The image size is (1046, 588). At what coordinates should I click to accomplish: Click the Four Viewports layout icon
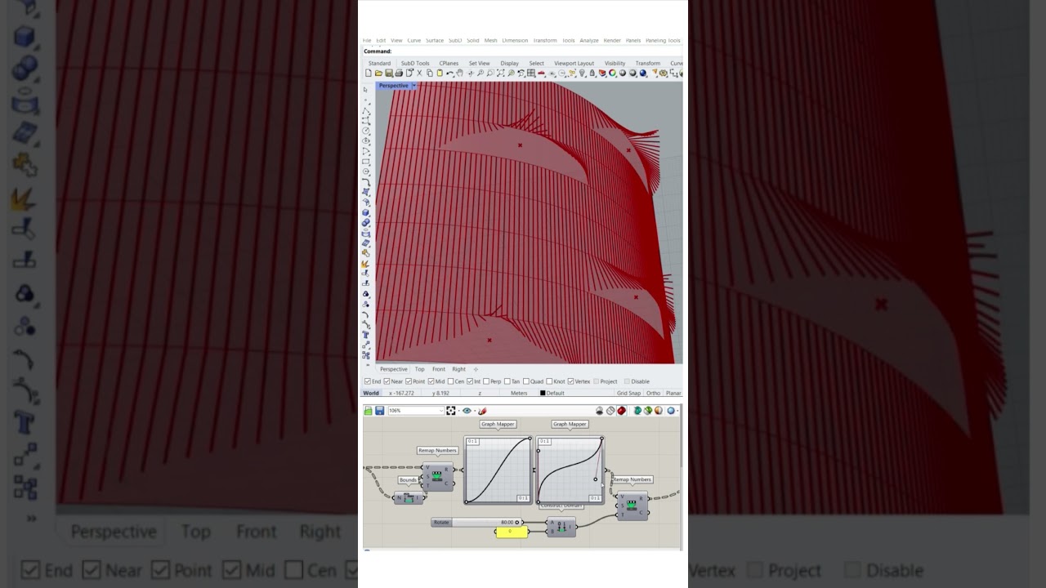point(531,73)
